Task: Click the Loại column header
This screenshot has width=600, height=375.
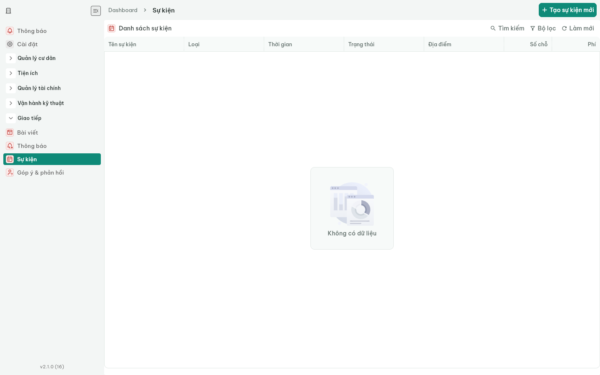Action: [x=224, y=44]
